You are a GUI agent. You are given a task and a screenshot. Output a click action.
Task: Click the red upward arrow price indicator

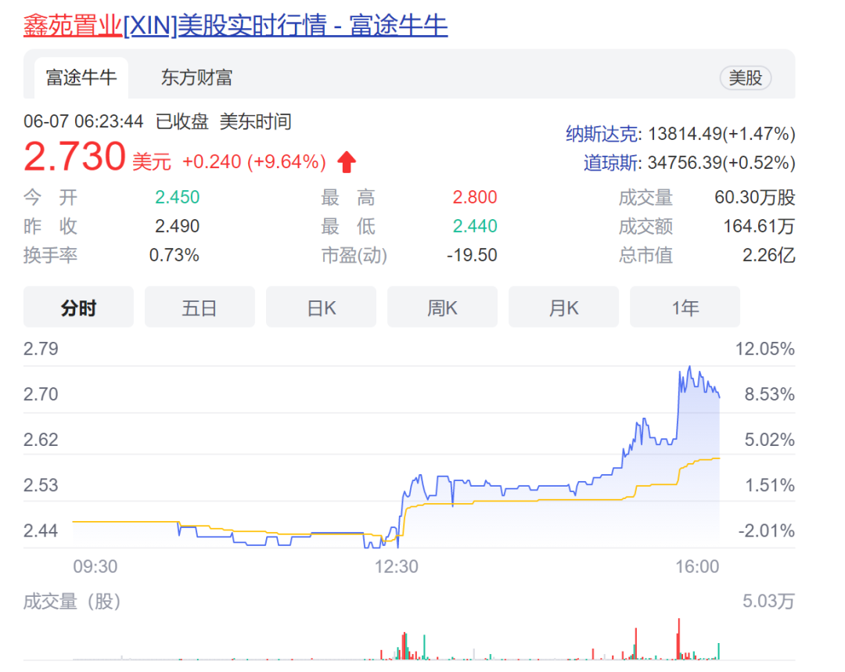(x=346, y=160)
